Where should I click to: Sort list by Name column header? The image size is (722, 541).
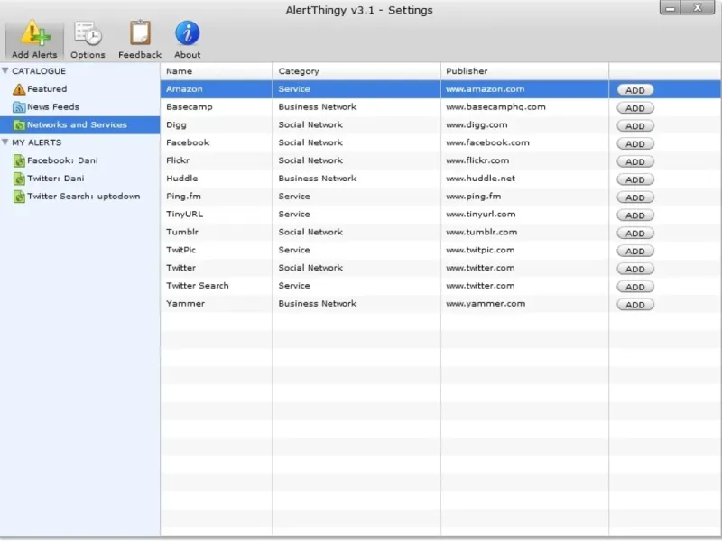(180, 71)
